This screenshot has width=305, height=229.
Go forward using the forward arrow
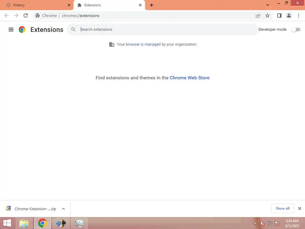pyautogui.click(x=16, y=16)
